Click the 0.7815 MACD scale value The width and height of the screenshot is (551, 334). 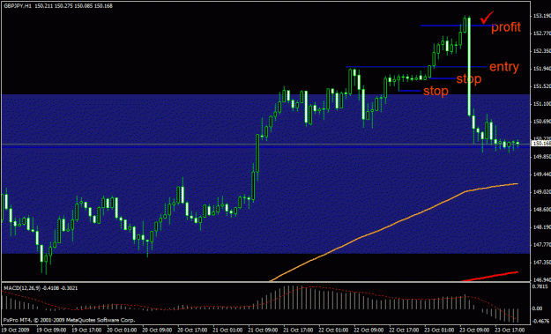540,286
